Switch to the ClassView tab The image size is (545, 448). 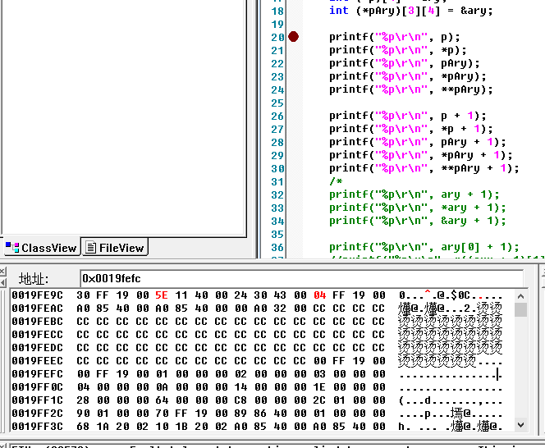42,248
